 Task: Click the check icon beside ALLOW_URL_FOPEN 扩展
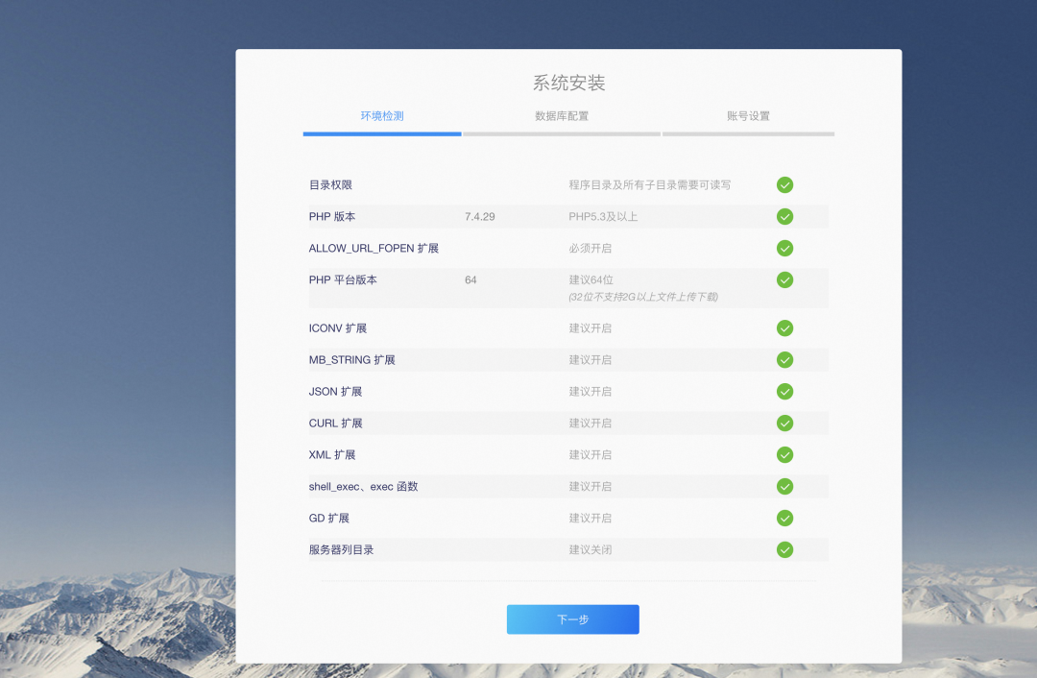[x=784, y=248]
